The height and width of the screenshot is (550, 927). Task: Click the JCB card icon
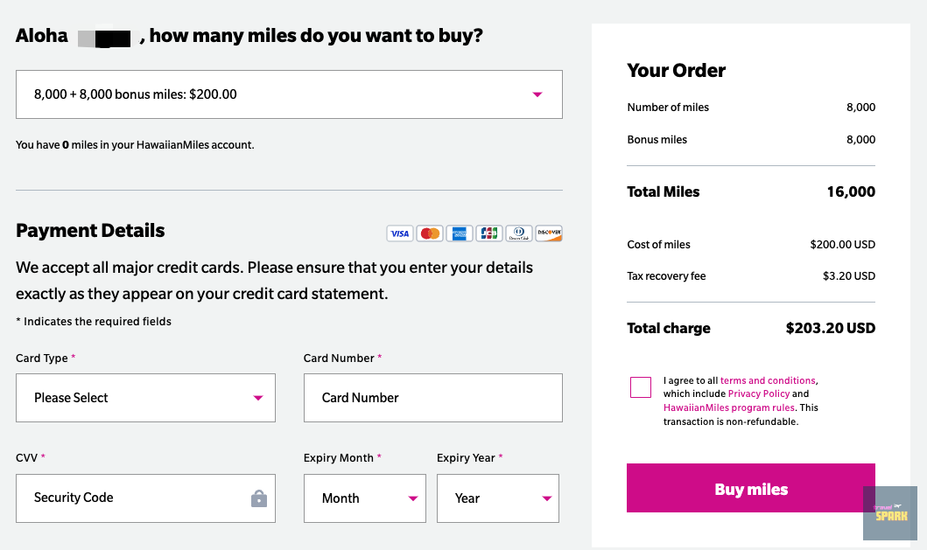pos(489,233)
